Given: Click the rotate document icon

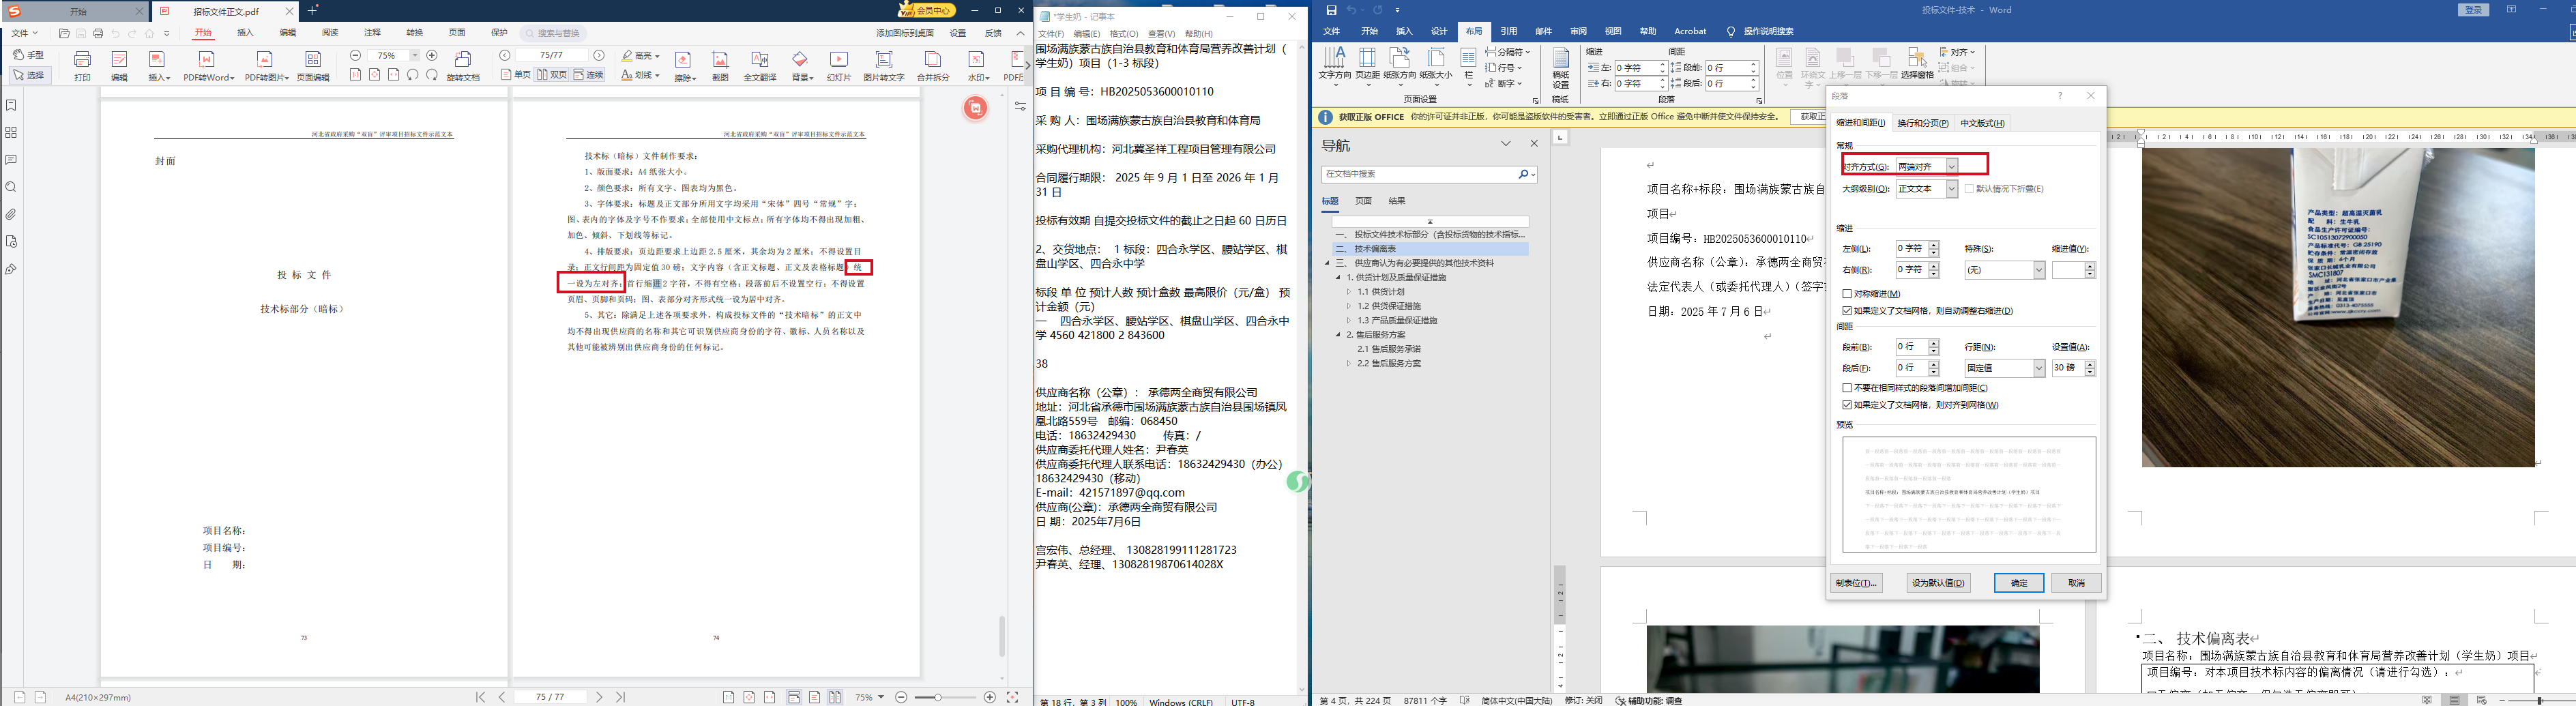Looking at the screenshot, I should point(463,65).
